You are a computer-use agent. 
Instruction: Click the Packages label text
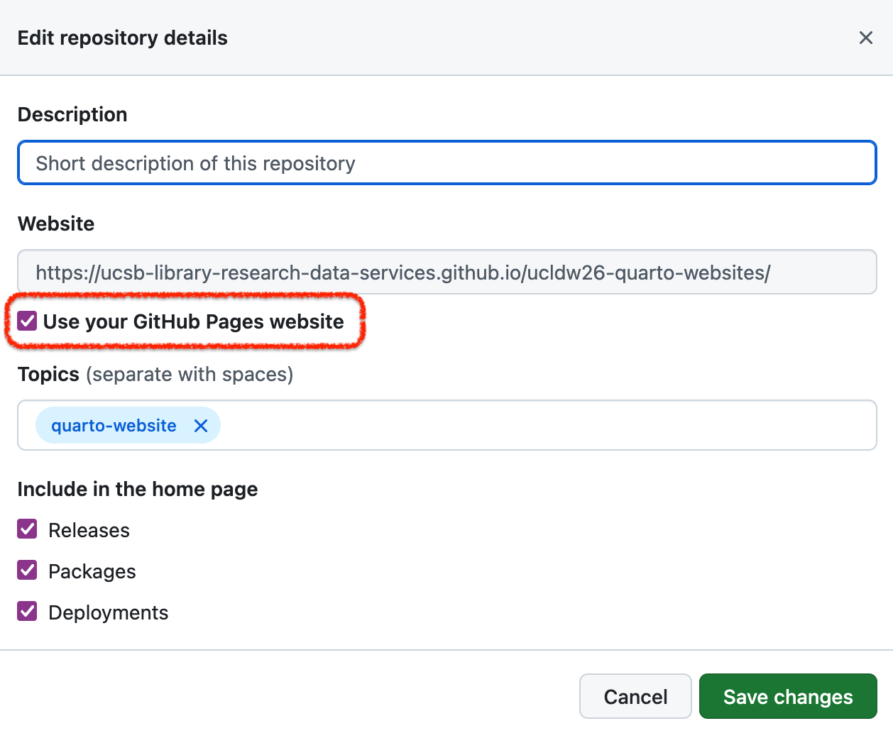tap(92, 572)
